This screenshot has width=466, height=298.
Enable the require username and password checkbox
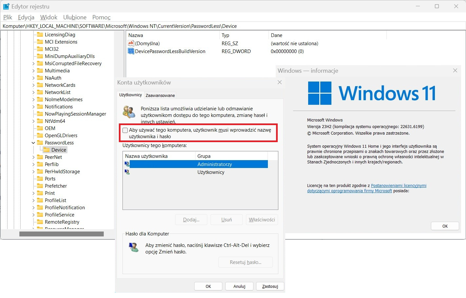tap(125, 130)
